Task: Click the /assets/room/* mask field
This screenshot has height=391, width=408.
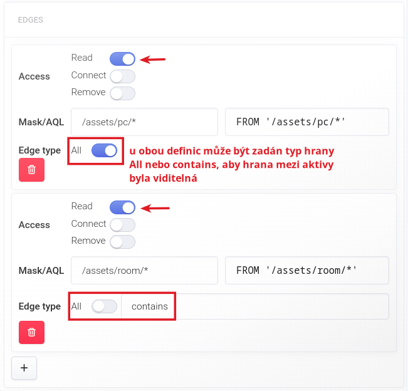Action: coord(144,271)
